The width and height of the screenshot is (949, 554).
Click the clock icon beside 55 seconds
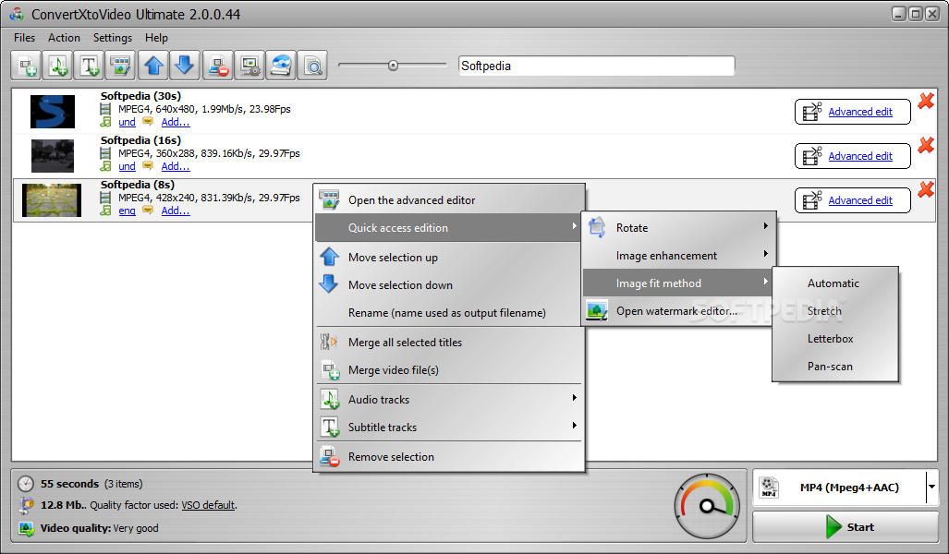click(x=26, y=484)
